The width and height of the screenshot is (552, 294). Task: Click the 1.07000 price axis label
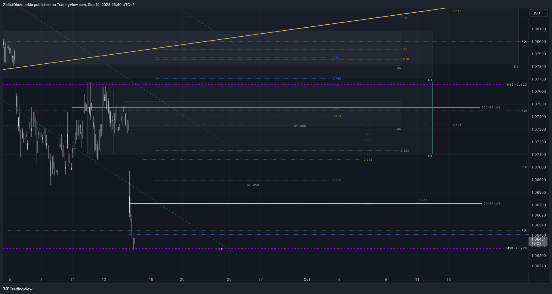click(x=538, y=167)
